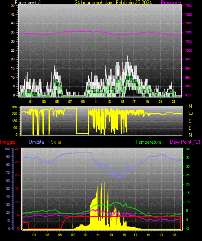Click the S compass direction label
The height and width of the screenshot is (241, 202).
(190, 121)
